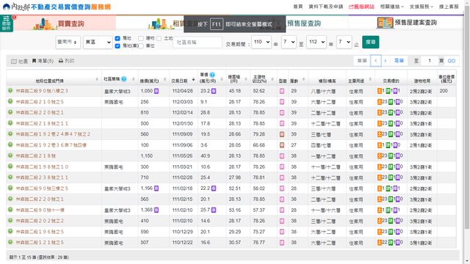The height and width of the screenshot is (264, 470).
Task: Open the query widget panel at top-left
Action: 7,23
